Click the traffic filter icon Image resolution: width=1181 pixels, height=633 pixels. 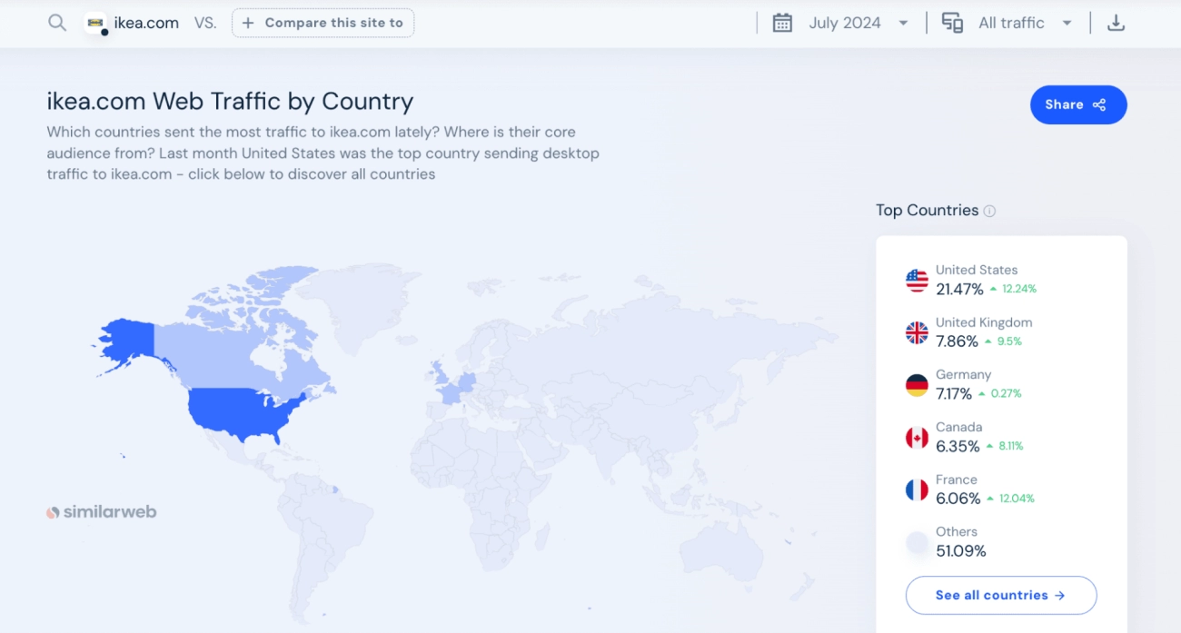[x=952, y=23]
